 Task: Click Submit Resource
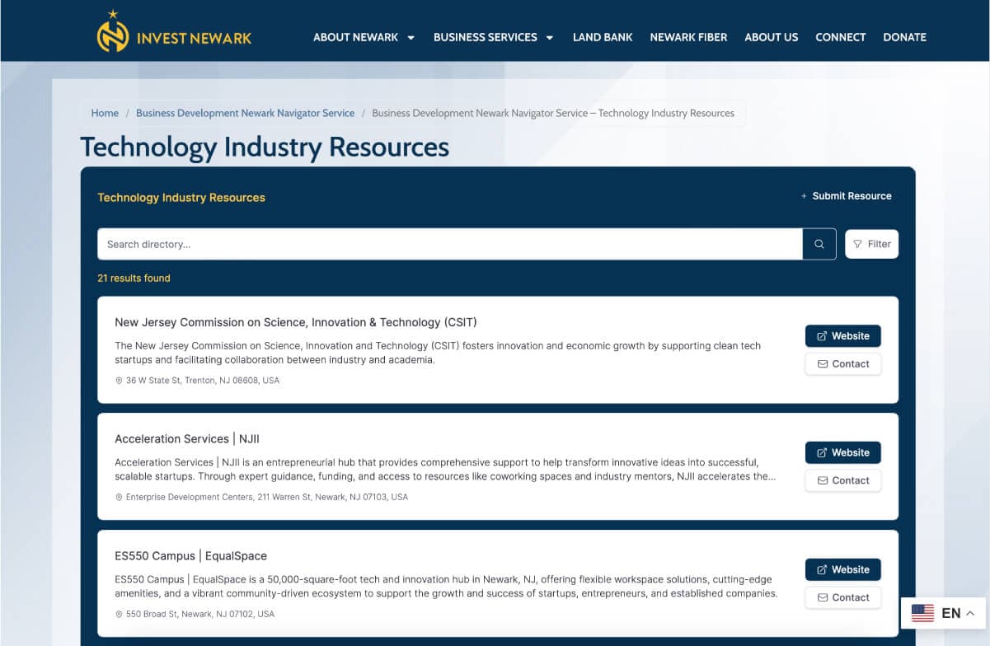(846, 196)
